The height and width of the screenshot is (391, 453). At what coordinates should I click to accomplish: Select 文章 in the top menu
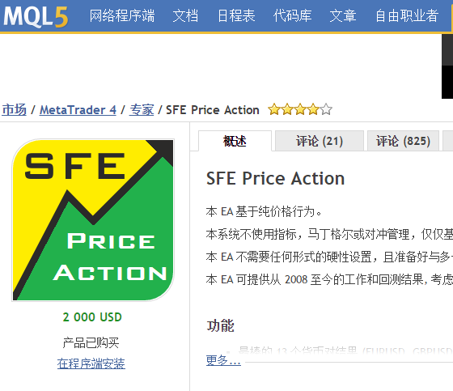pyautogui.click(x=343, y=15)
